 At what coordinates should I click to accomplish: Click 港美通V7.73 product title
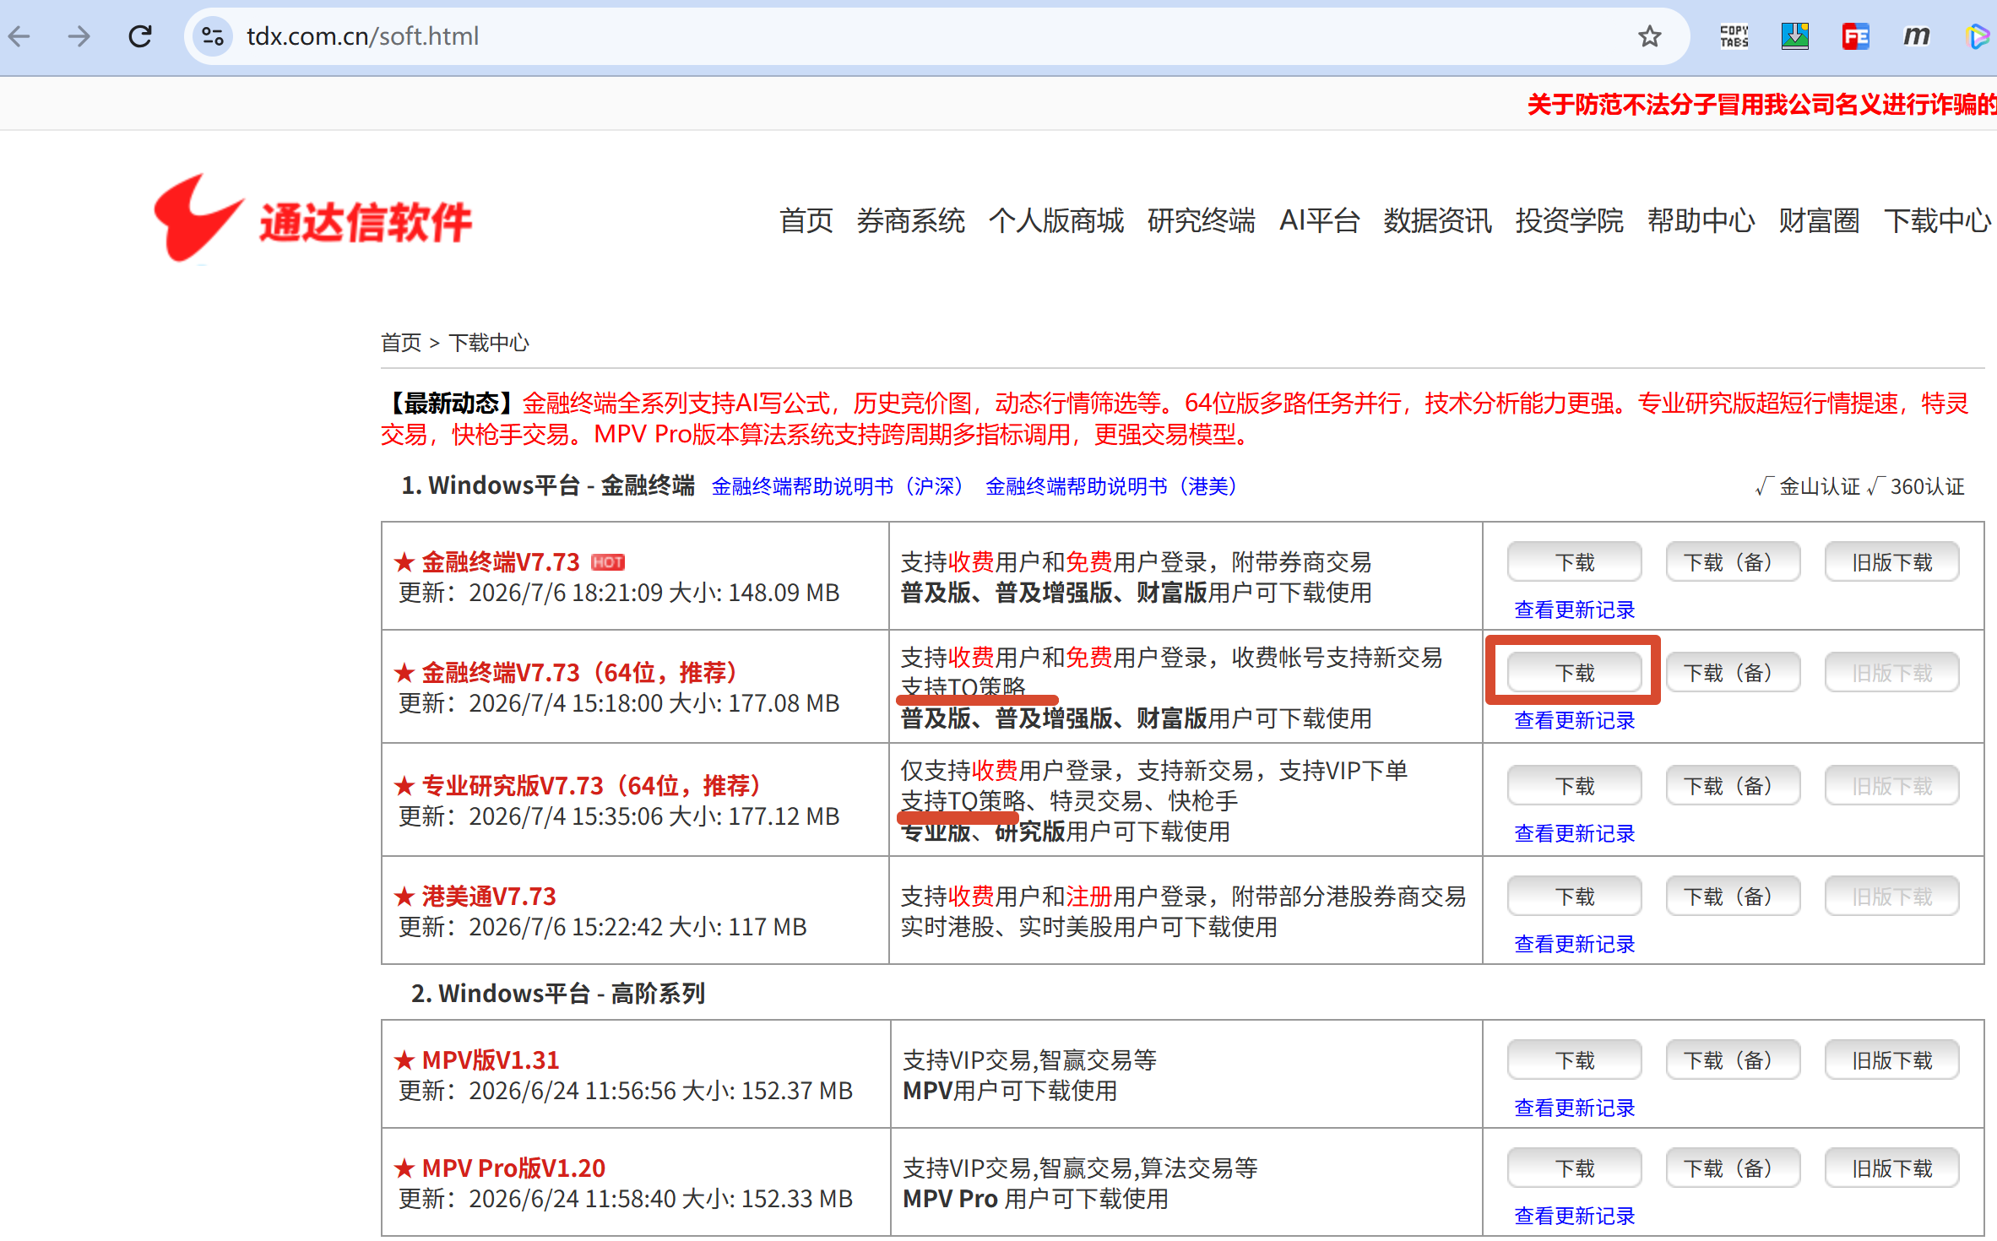[x=488, y=897]
